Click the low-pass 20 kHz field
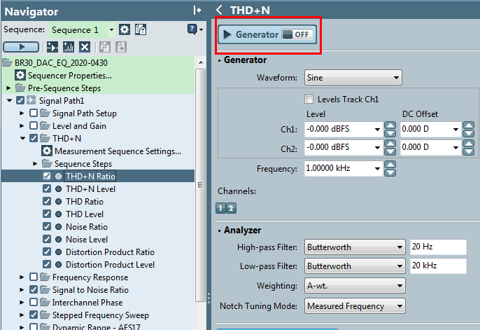 click(438, 266)
